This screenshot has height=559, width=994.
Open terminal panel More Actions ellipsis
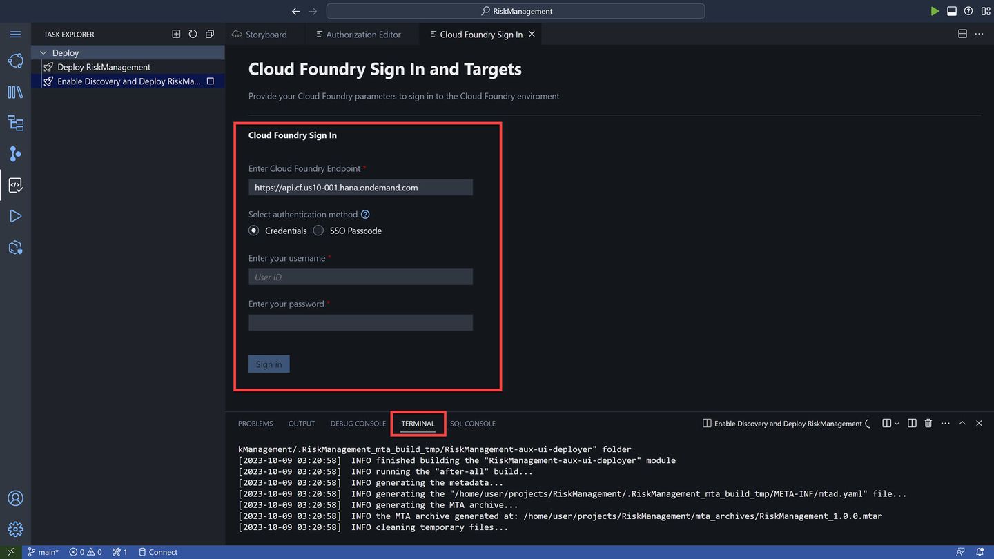point(945,423)
